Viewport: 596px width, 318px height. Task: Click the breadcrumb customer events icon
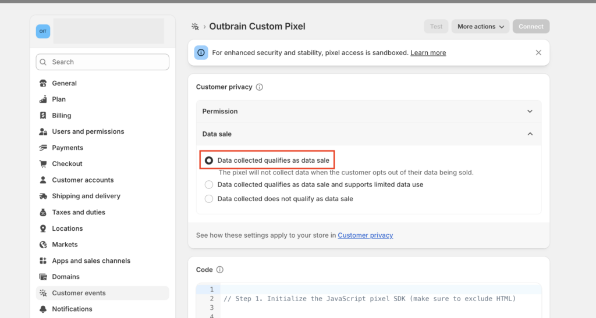195,27
